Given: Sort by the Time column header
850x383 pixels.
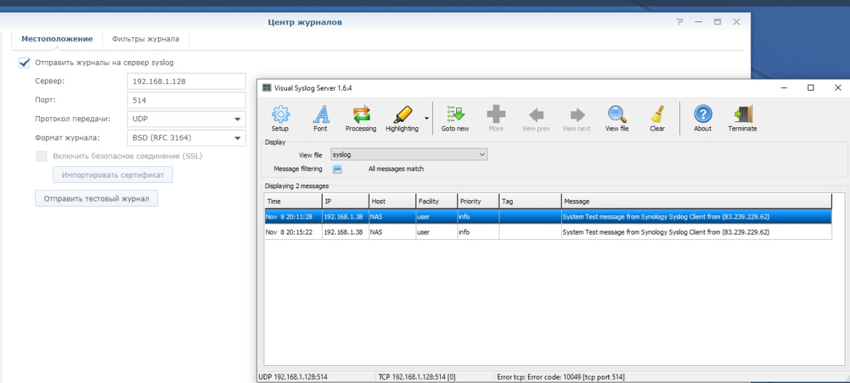Looking at the screenshot, I should click(x=293, y=201).
